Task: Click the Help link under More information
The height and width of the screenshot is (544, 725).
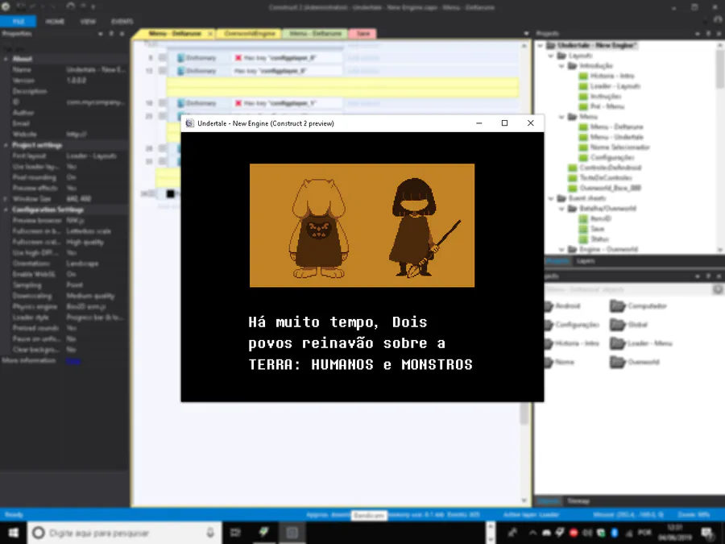Action: [x=73, y=361]
